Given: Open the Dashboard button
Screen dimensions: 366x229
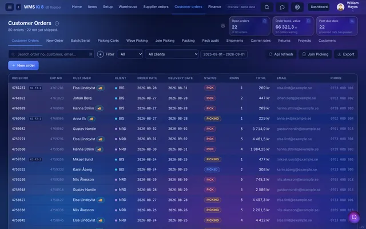Looking at the screenshot, I should 319,7.
